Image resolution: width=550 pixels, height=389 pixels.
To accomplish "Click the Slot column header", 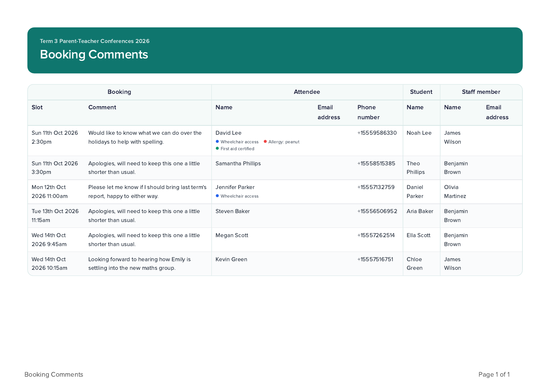I will click(x=37, y=107).
